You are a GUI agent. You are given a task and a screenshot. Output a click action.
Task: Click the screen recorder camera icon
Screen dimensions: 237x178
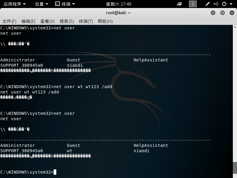[x=180, y=4]
